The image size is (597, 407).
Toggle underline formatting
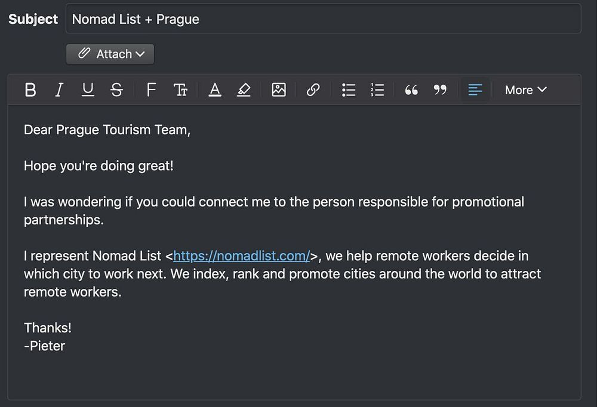pos(88,90)
